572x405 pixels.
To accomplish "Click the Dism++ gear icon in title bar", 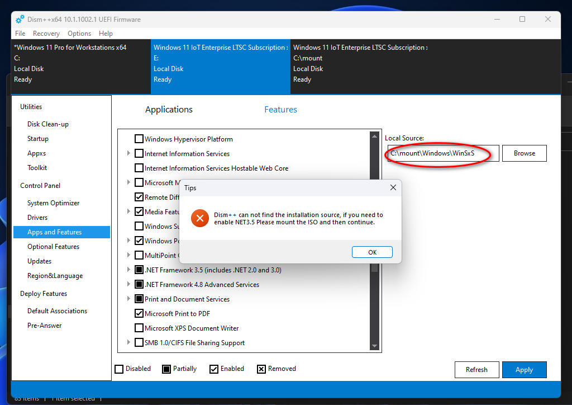I will [20, 19].
